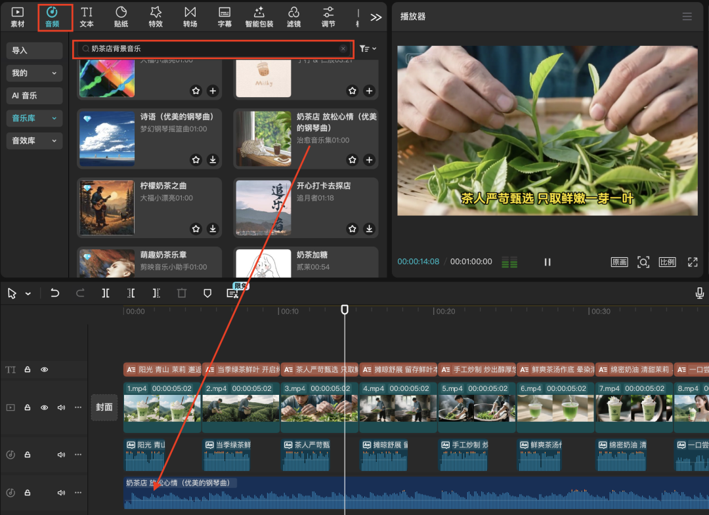This screenshot has width=709, height=515.
Task: Click the delete trash icon in timeline toolbar
Action: [x=182, y=293]
